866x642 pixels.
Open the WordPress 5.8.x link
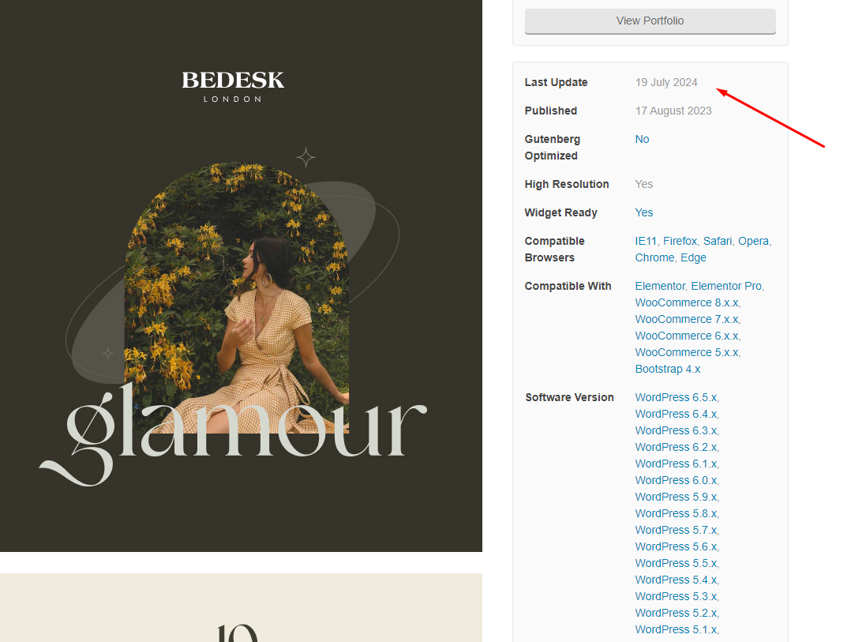point(676,514)
